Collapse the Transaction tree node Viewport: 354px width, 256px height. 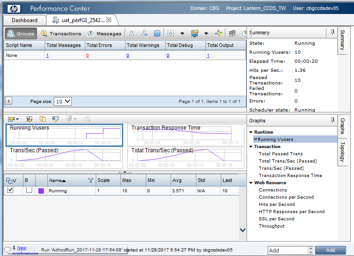tap(251, 146)
